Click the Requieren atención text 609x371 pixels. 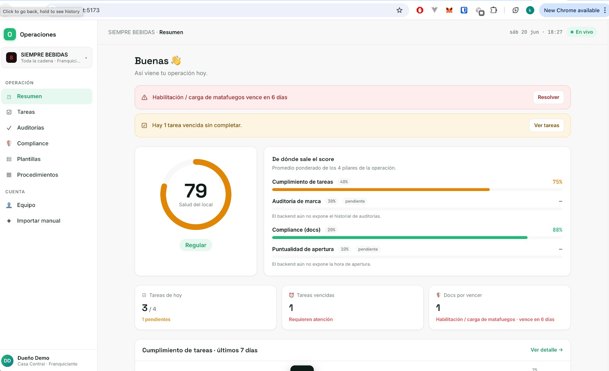click(311, 320)
